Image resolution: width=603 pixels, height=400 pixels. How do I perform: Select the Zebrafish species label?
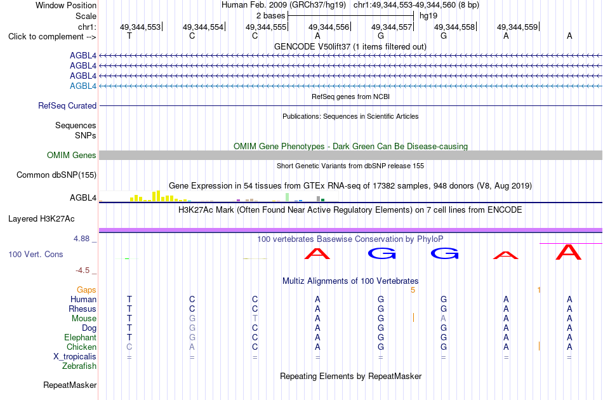coord(79,366)
